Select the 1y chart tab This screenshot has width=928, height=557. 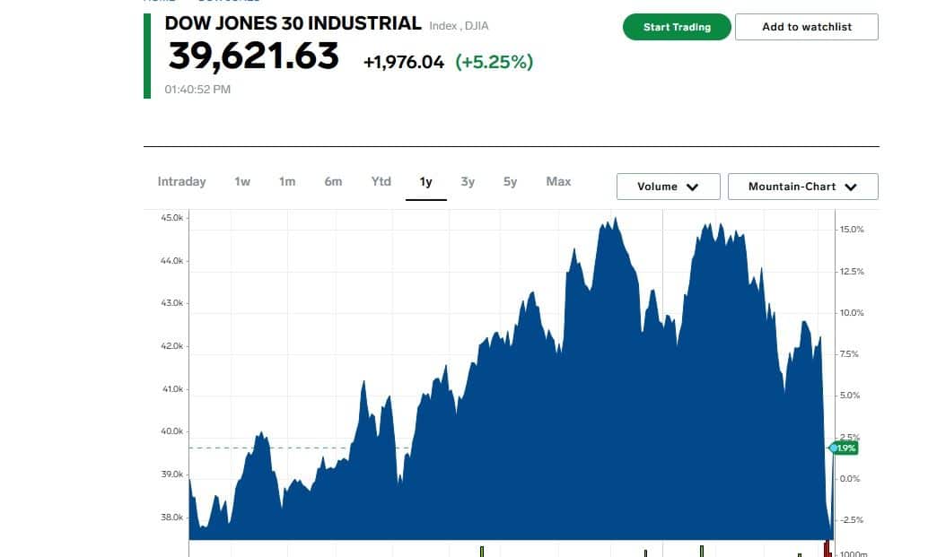(x=425, y=181)
